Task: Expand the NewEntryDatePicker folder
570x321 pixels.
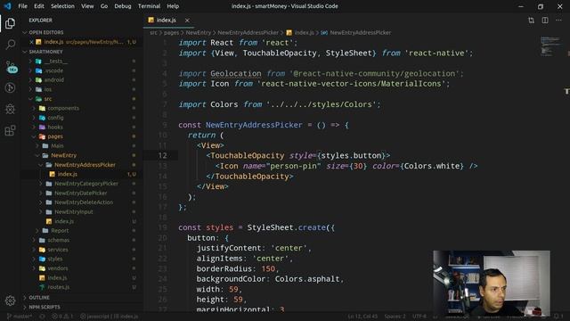Action: click(x=81, y=193)
